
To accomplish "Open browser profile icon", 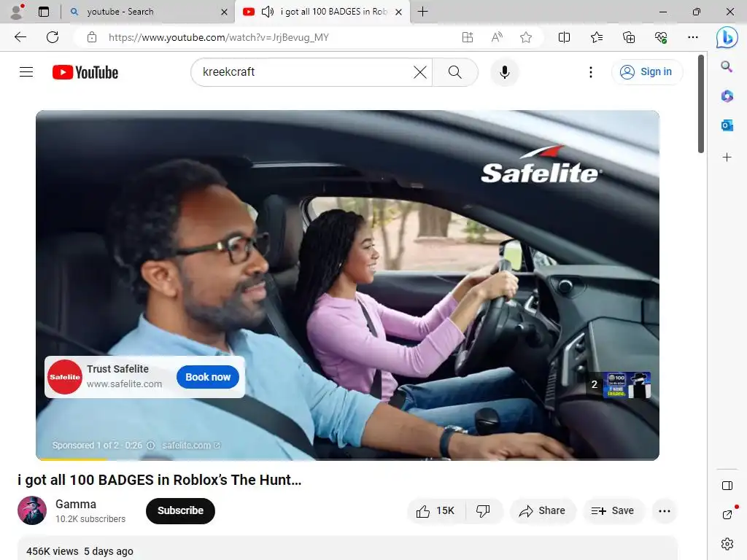I will [18, 12].
